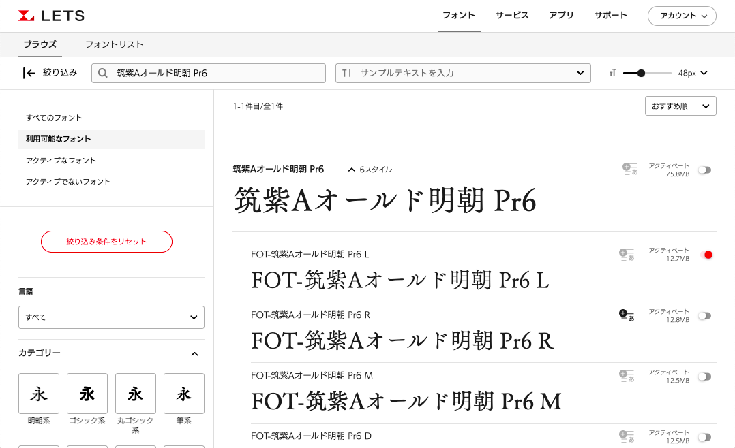Select 利用可能なフォント filter
This screenshot has height=448, width=735.
[112, 139]
